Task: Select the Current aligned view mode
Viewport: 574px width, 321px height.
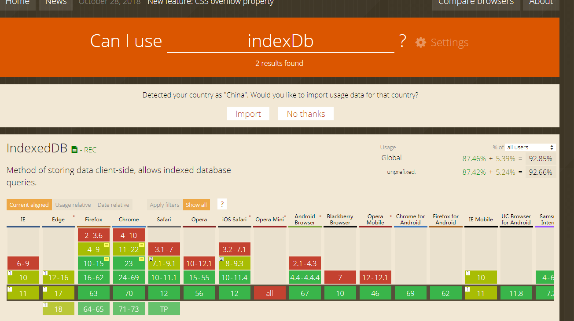Action: 29,204
